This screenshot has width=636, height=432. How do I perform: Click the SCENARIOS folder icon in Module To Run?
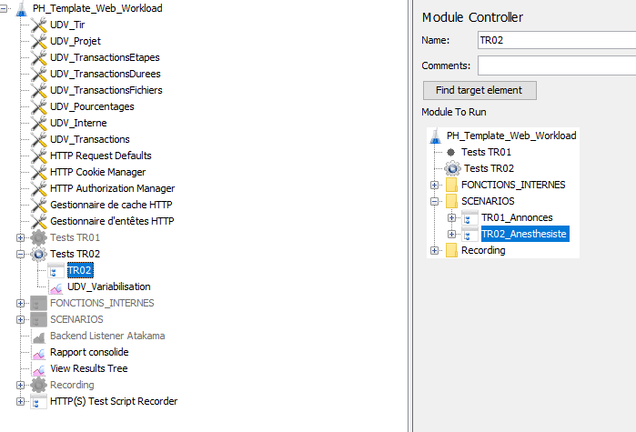pos(451,201)
